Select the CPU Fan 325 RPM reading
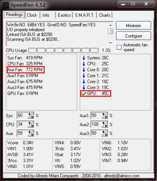This screenshot has width=157, height=181. [25, 64]
